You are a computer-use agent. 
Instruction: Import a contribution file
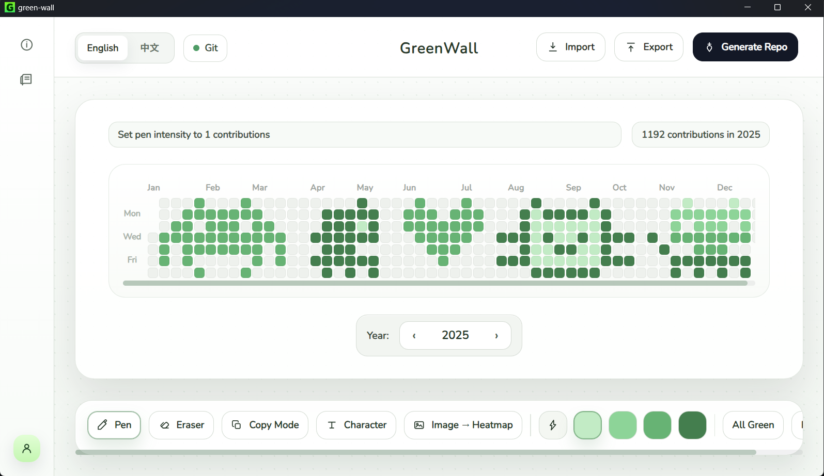[571, 47]
